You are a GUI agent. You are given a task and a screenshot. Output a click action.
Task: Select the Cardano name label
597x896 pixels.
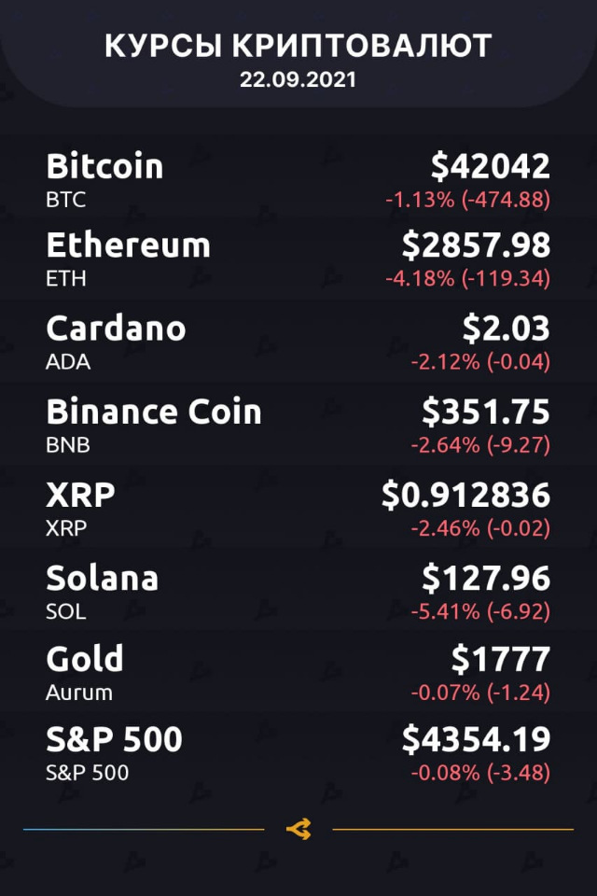116,329
